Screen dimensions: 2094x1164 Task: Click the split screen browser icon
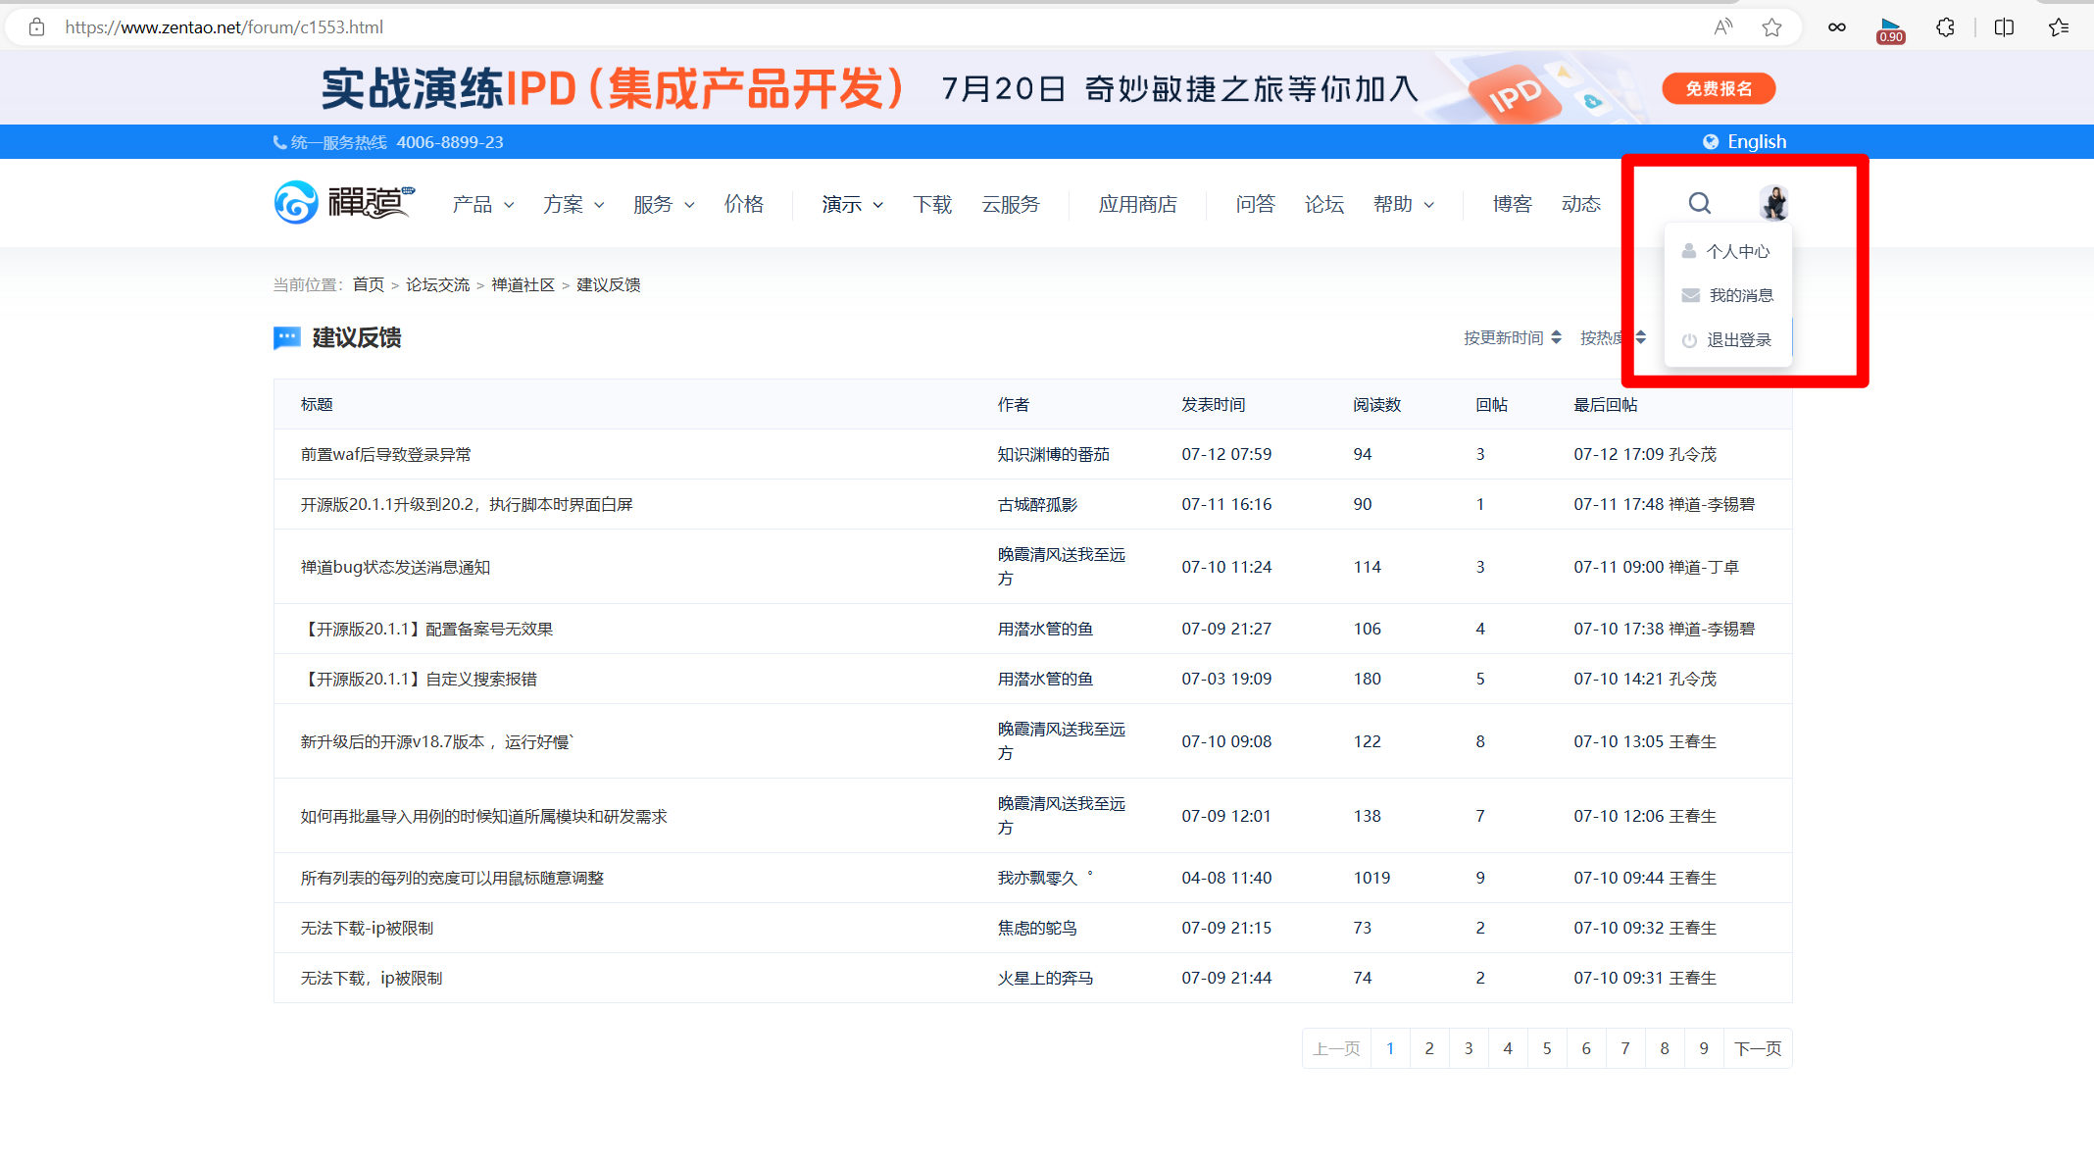2004,27
